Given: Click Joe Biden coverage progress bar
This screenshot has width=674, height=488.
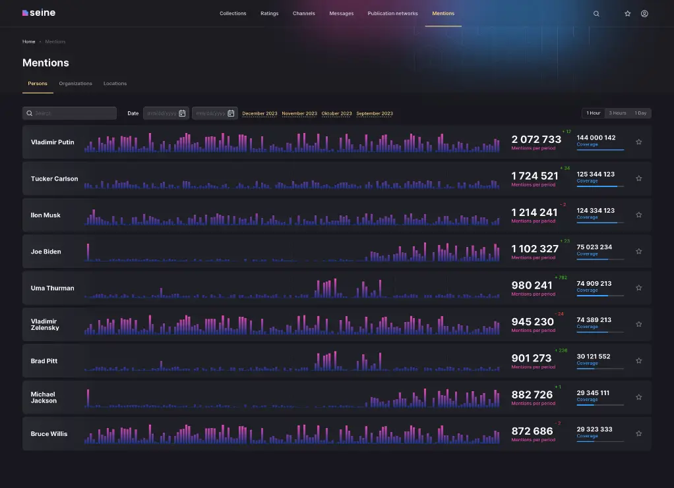Looking at the screenshot, I should point(600,259).
